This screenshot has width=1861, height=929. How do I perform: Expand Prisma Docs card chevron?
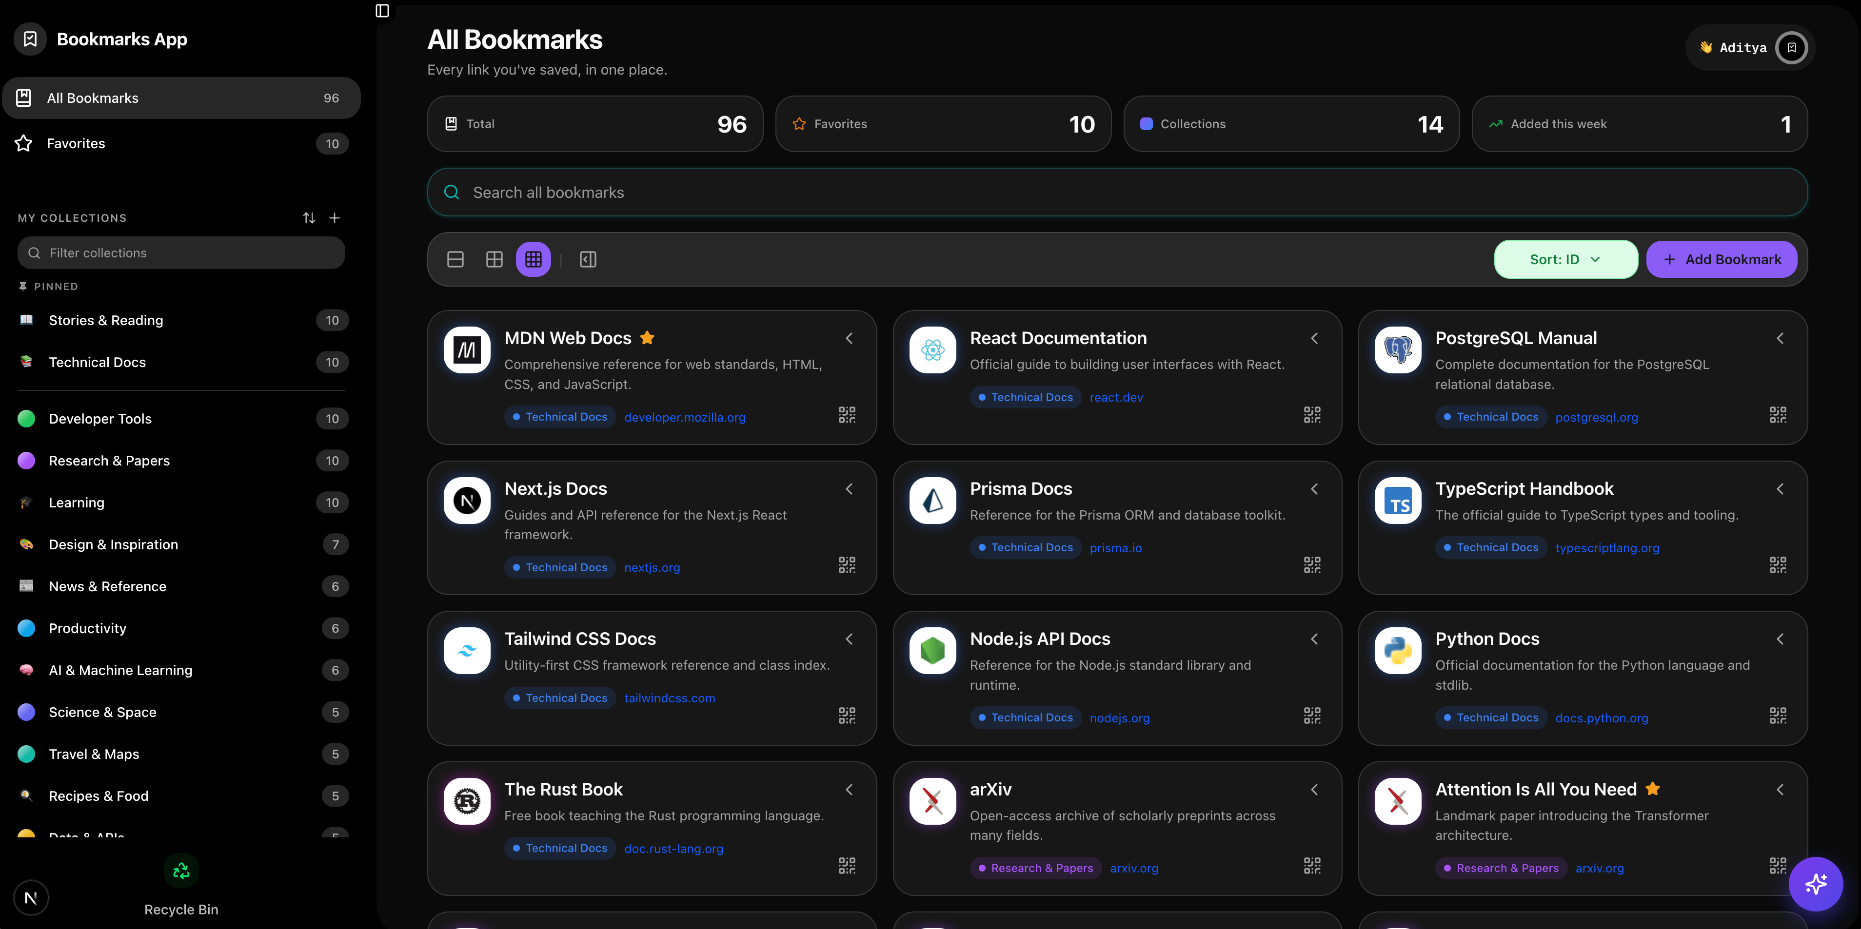[x=1315, y=489]
